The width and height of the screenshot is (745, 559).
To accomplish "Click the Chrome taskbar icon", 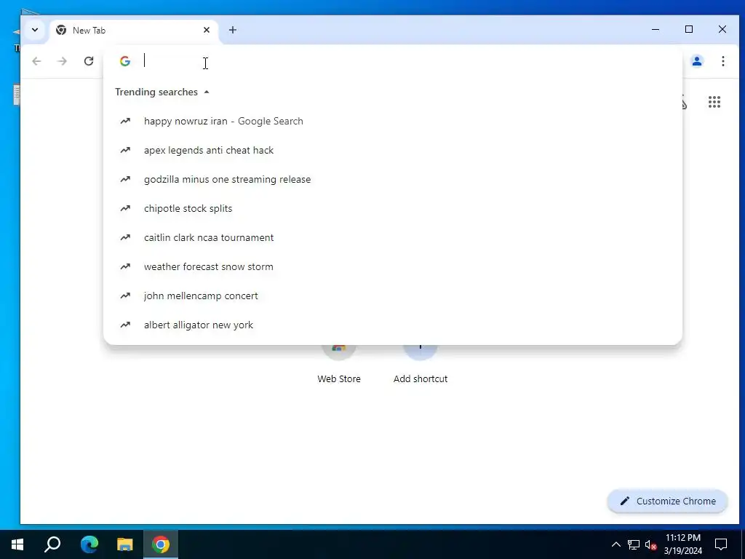I will [161, 544].
